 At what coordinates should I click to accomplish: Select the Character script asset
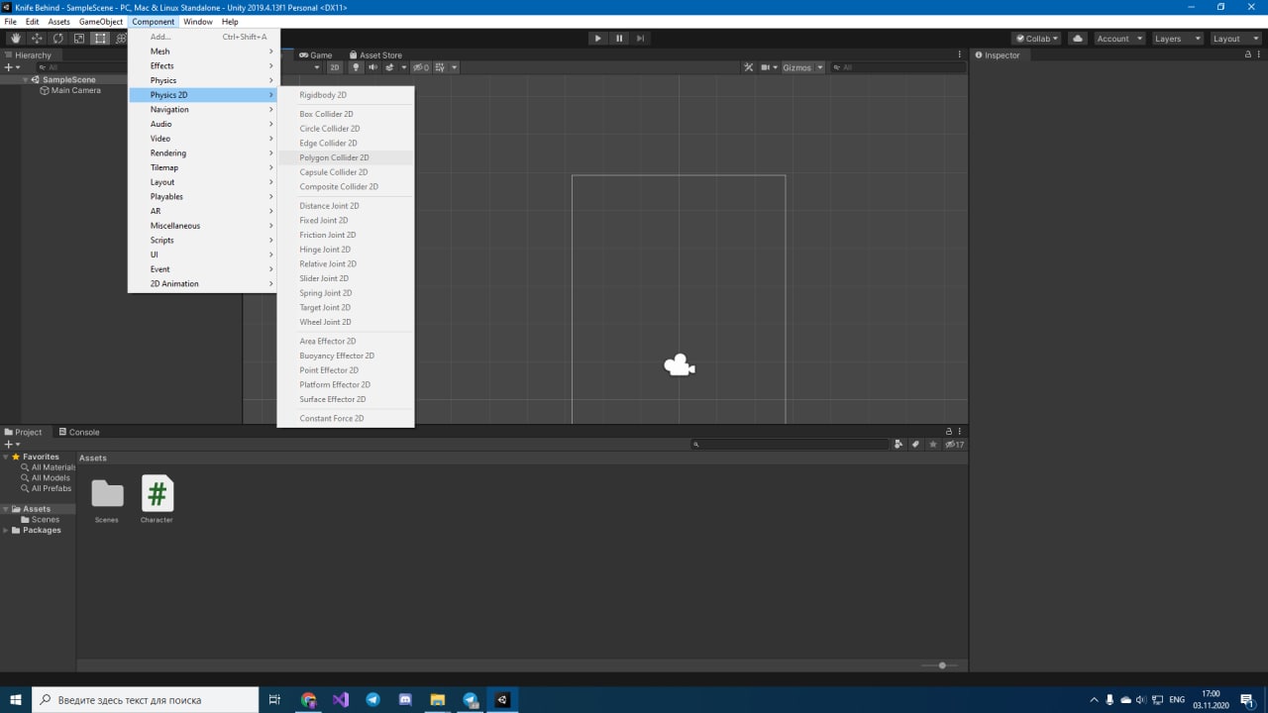[157, 493]
